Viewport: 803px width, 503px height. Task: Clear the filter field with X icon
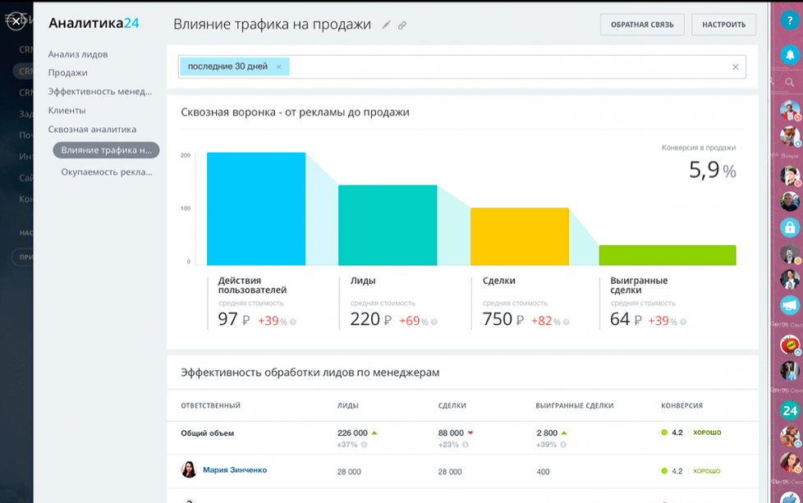click(736, 67)
